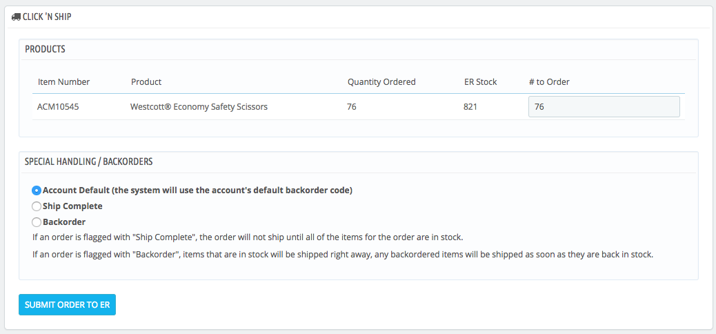Click the Item Number column header

pos(64,82)
